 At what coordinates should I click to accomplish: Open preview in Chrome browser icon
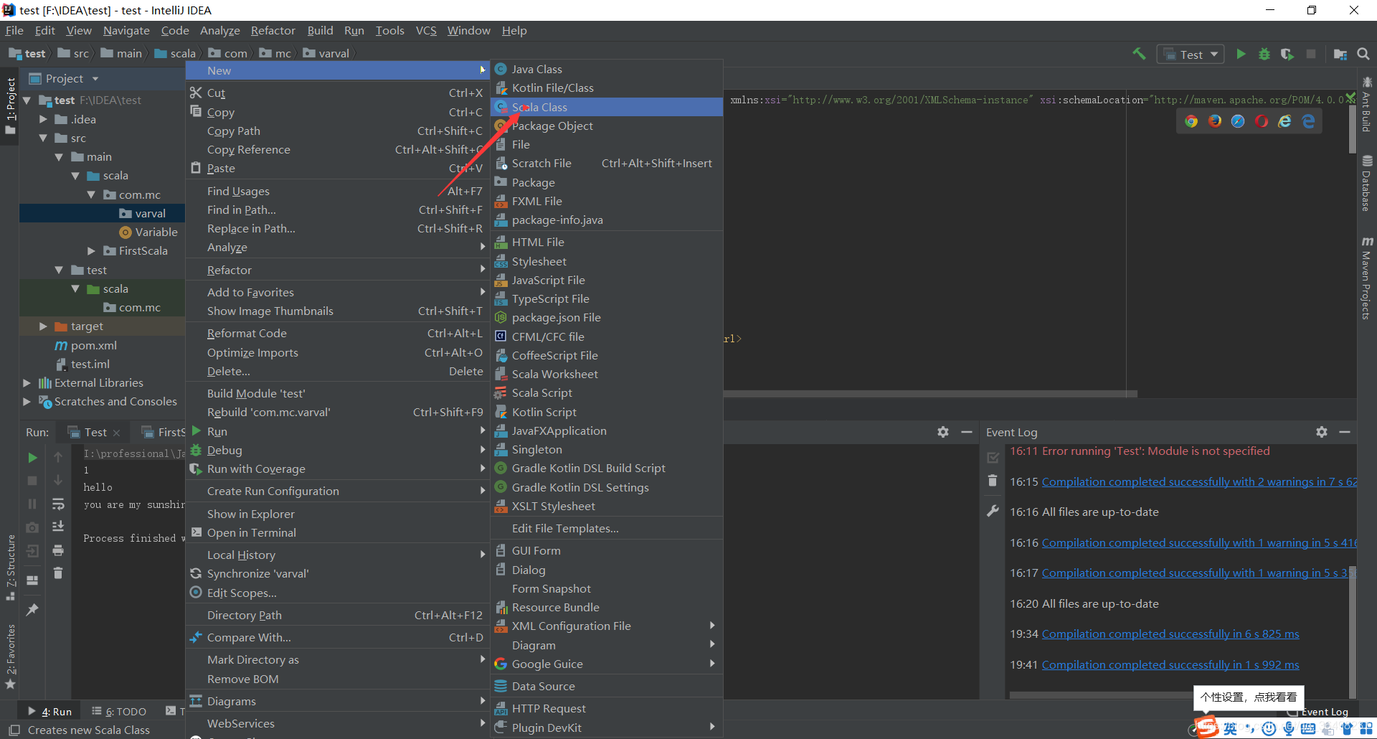[x=1191, y=121]
